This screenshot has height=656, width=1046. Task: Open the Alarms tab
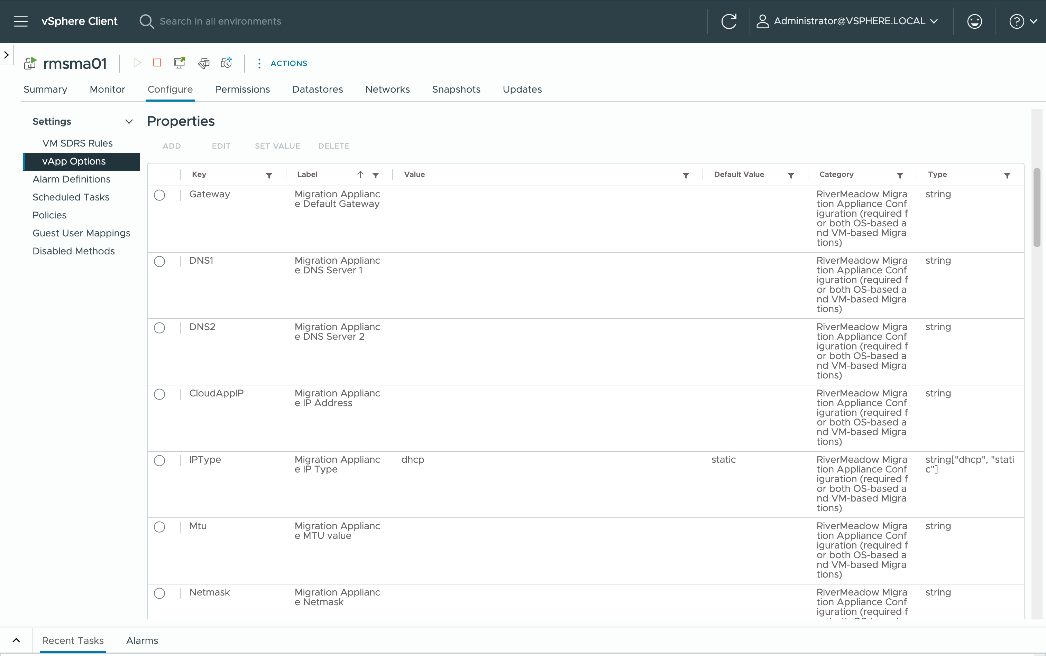[142, 640]
